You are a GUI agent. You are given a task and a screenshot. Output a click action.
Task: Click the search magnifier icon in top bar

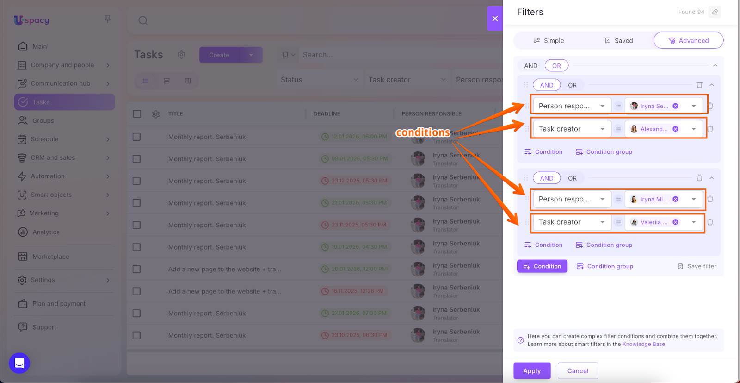[143, 20]
